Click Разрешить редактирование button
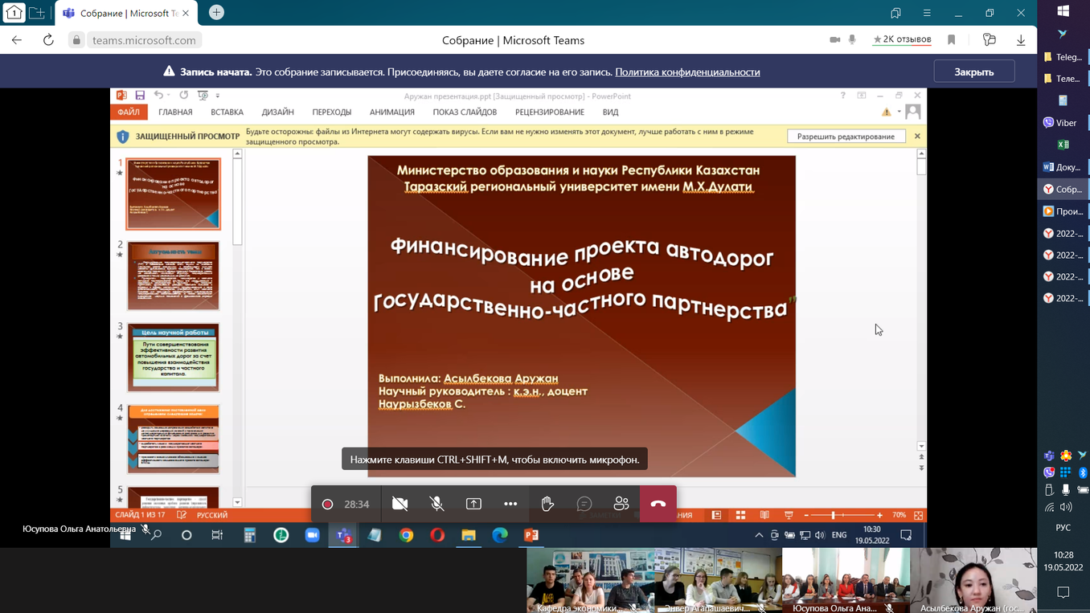 point(846,137)
